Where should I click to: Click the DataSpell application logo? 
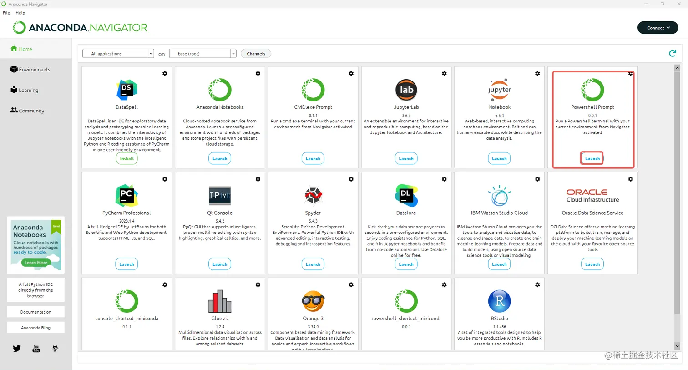[x=126, y=90]
